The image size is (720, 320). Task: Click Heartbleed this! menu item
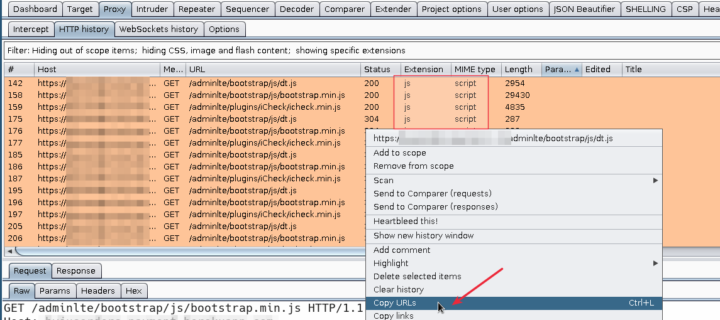[406, 221]
